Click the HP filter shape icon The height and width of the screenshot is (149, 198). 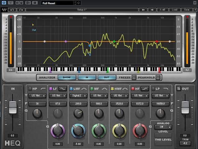click(43, 89)
